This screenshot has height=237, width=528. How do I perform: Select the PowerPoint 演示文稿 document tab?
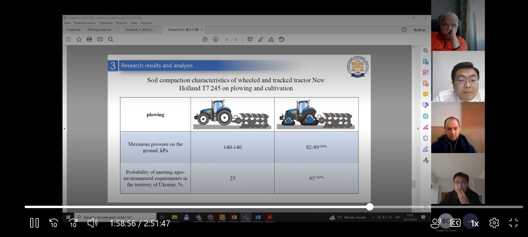pyautogui.click(x=183, y=30)
